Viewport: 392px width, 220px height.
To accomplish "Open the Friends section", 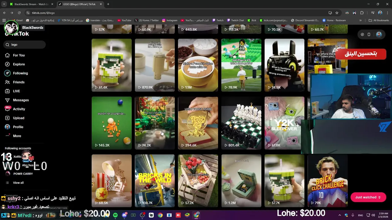I will 19,82.
